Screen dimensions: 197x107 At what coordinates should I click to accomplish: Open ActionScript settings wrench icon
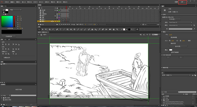pyautogui.click(x=194, y=25)
